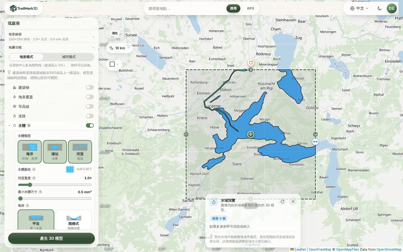Open the 10 km scale dropdown
The height and width of the screenshot is (252, 403).
pos(120,48)
